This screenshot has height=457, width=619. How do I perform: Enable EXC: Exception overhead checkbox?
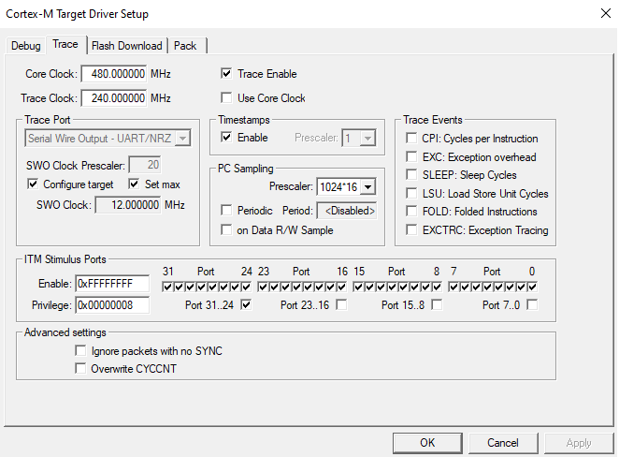click(411, 156)
